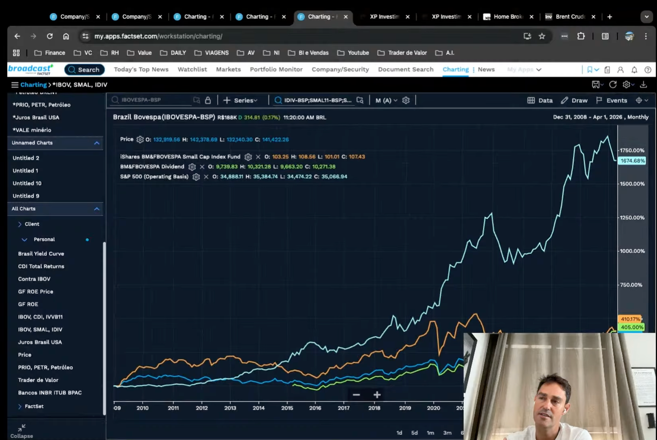Open settings gear for the Price series
The height and width of the screenshot is (440, 657).
tap(140, 140)
